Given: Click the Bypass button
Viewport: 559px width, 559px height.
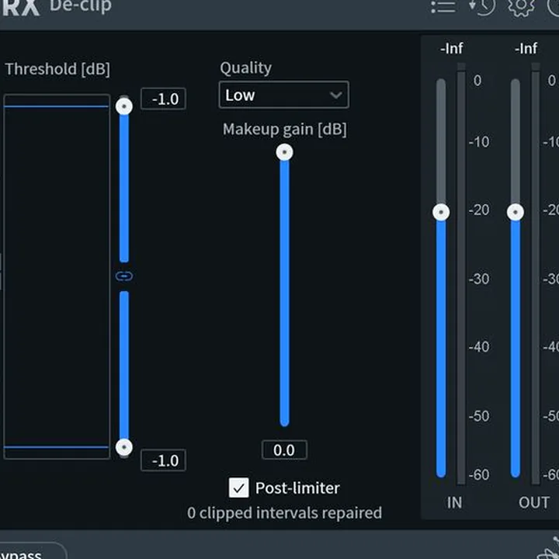Looking at the screenshot, I should (32, 550).
